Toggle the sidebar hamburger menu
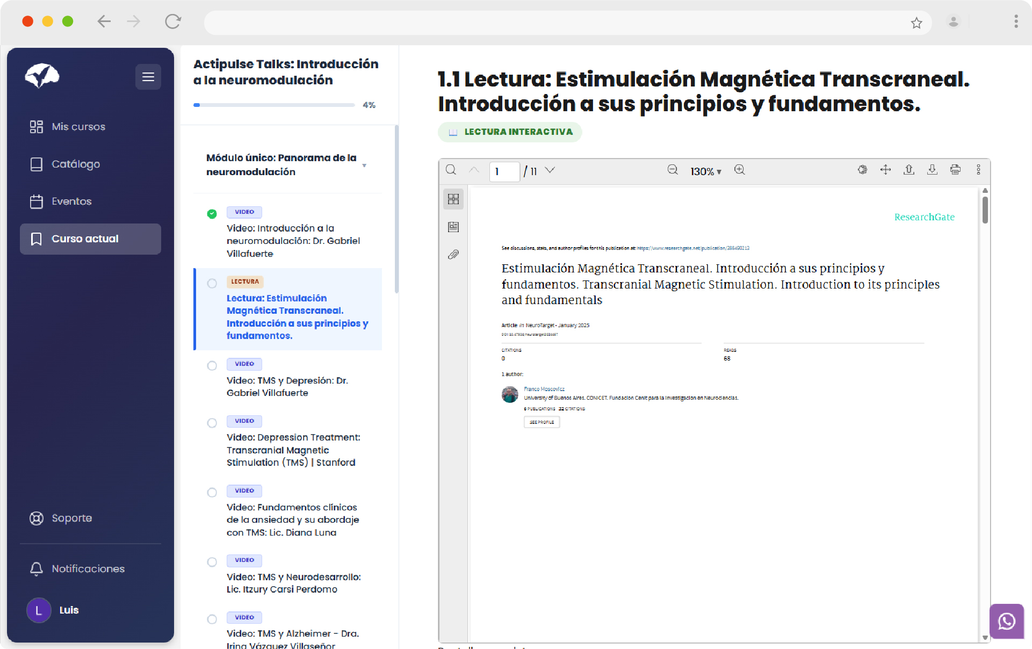 click(x=148, y=77)
